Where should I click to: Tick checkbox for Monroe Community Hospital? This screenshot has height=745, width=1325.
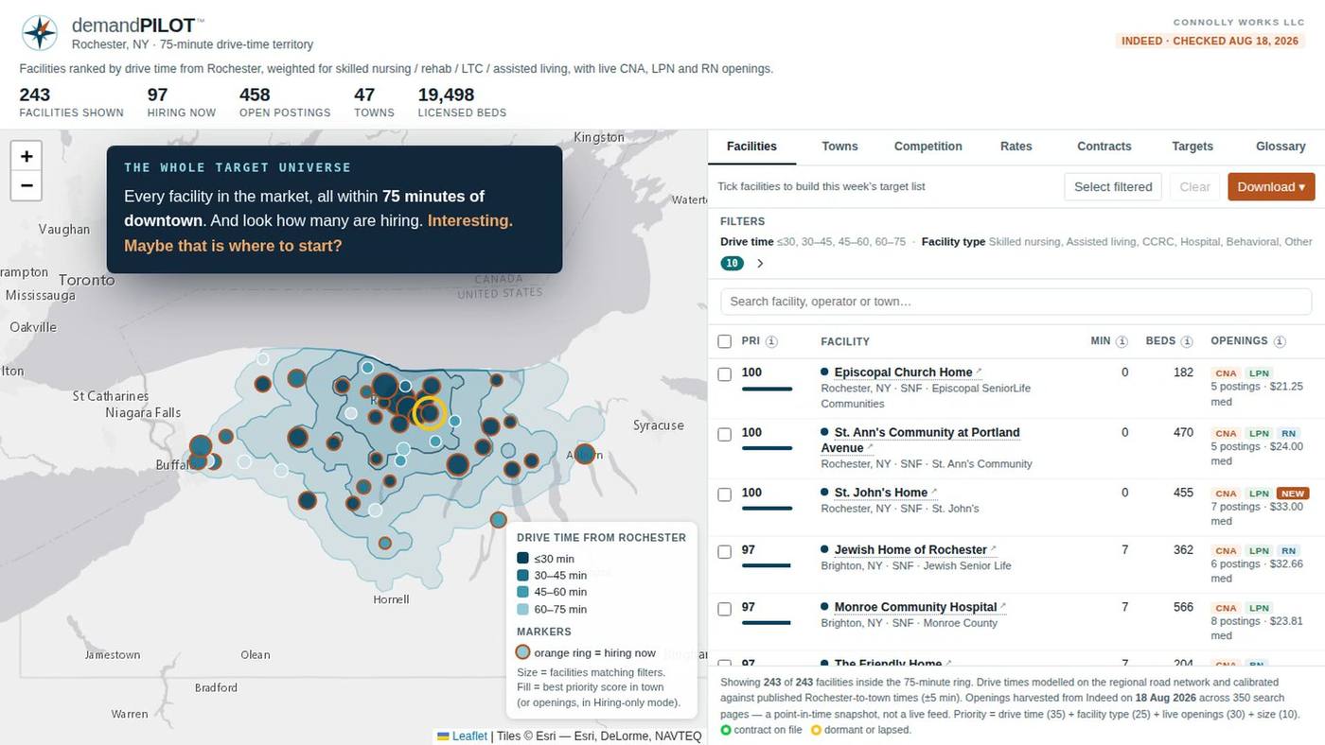point(725,610)
